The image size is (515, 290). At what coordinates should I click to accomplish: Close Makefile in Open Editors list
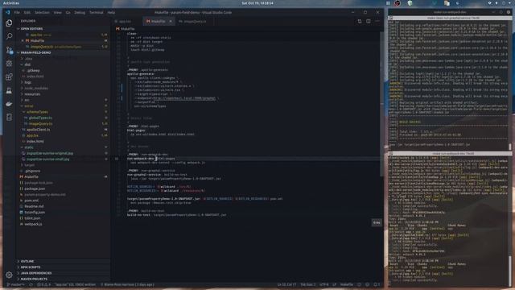(x=23, y=41)
